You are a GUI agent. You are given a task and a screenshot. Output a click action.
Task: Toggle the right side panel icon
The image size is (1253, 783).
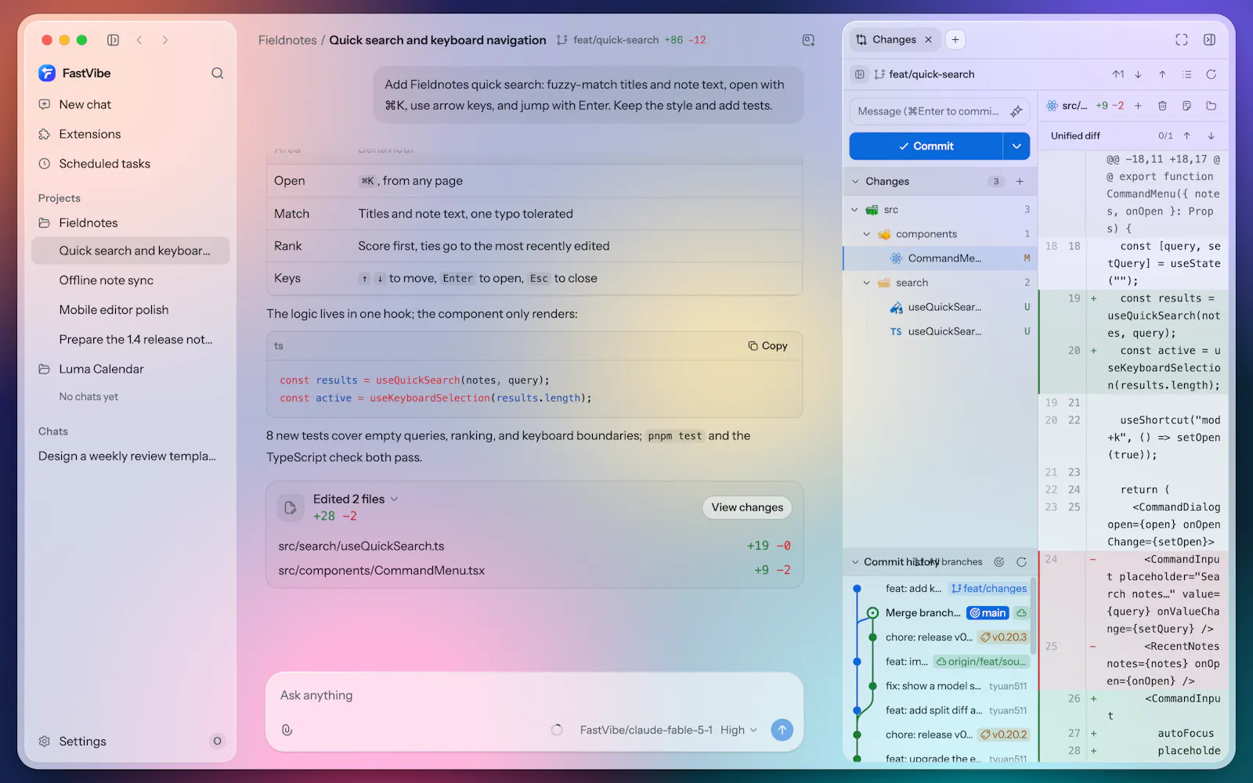coord(1210,40)
